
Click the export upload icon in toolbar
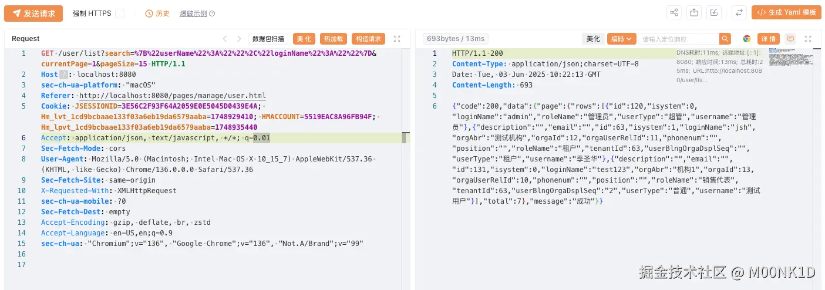pyautogui.click(x=694, y=12)
